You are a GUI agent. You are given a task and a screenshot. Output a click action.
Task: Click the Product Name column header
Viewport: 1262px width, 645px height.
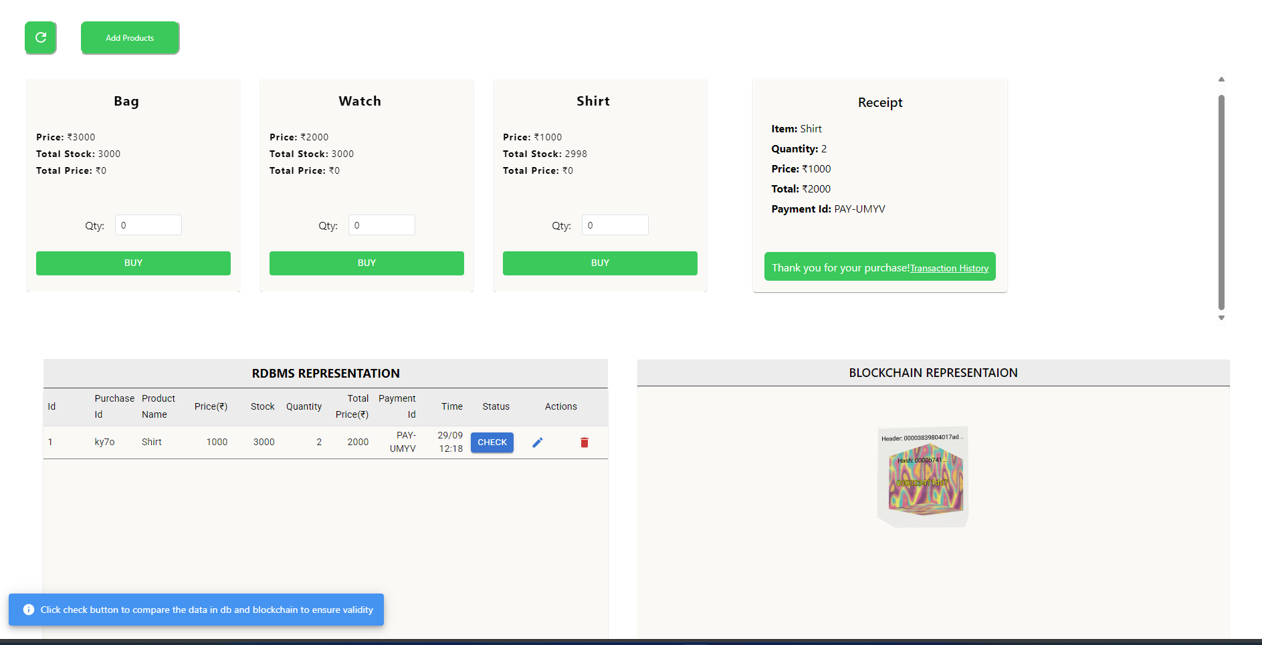(x=158, y=406)
